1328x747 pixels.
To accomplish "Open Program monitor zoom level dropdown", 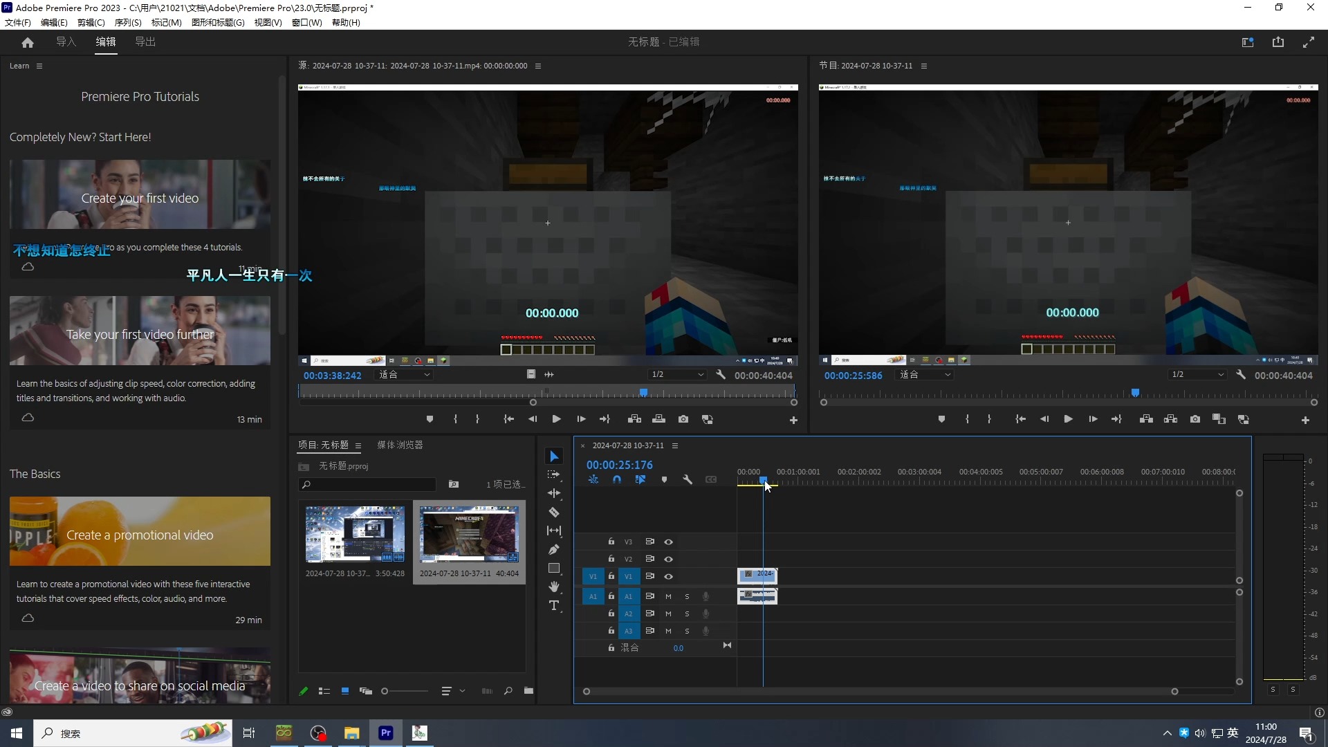I will pyautogui.click(x=925, y=375).
